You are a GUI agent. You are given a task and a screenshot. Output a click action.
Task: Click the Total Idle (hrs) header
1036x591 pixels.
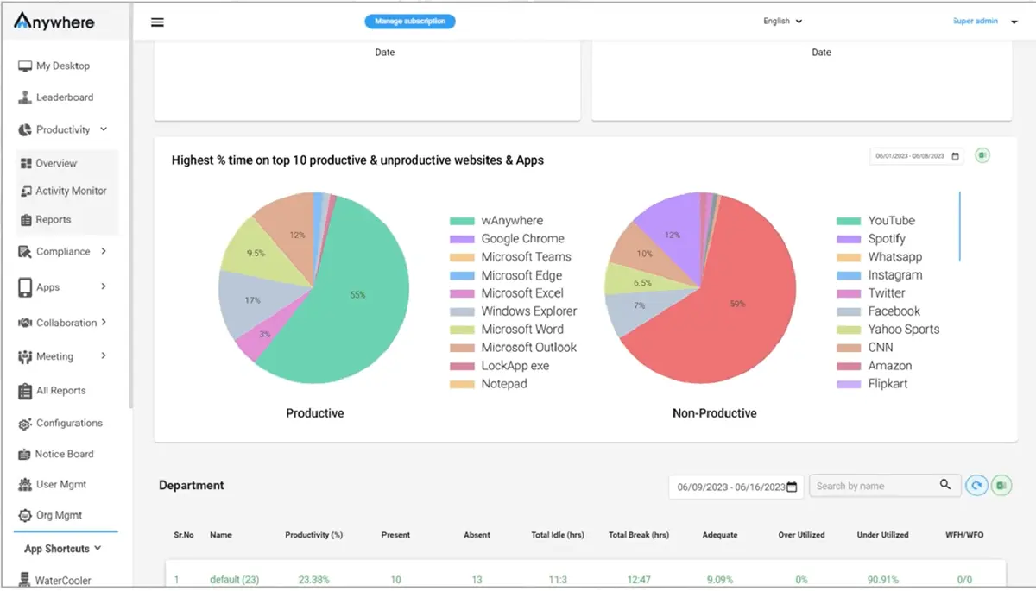[x=558, y=535]
